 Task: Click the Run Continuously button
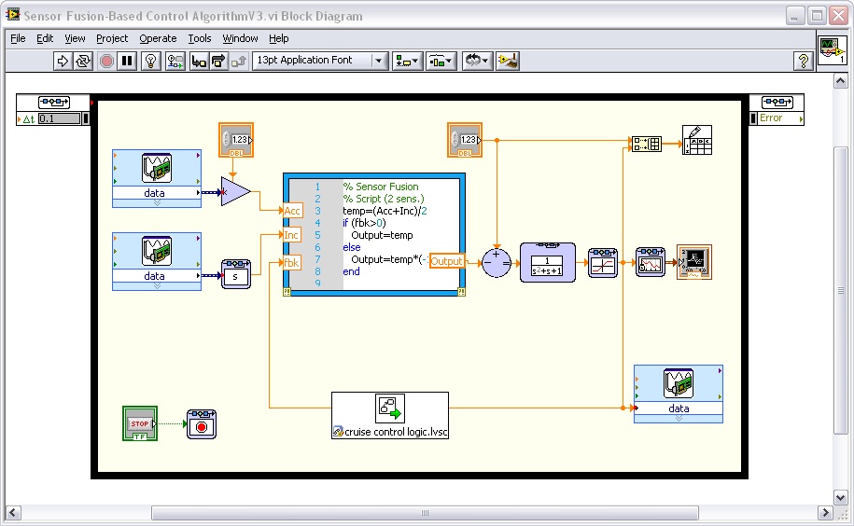[83, 61]
